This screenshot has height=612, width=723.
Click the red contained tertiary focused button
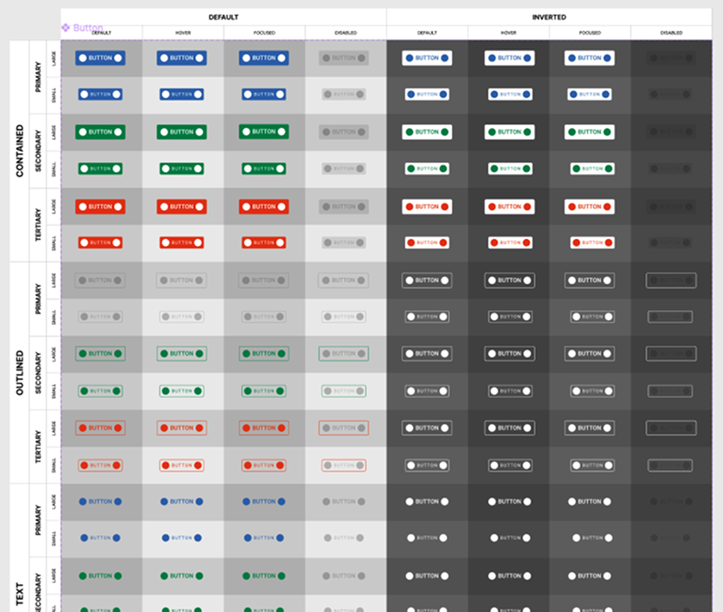coord(264,206)
